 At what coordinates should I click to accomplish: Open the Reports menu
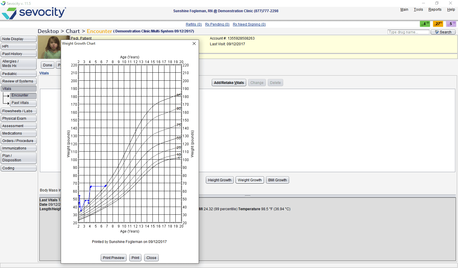435,10
